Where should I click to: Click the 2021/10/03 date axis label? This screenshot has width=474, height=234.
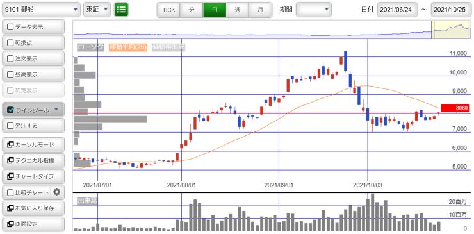click(368, 185)
